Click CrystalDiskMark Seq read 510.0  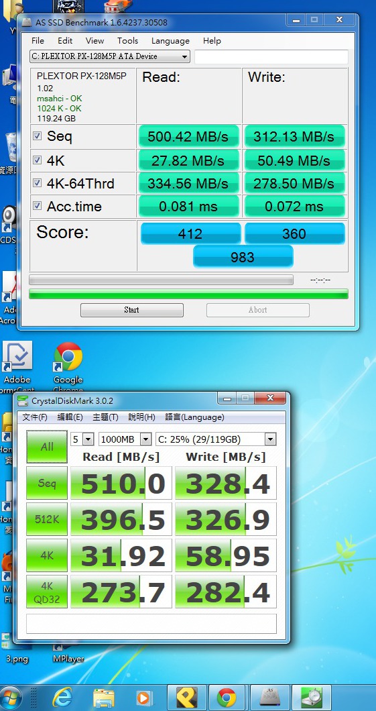point(121,483)
